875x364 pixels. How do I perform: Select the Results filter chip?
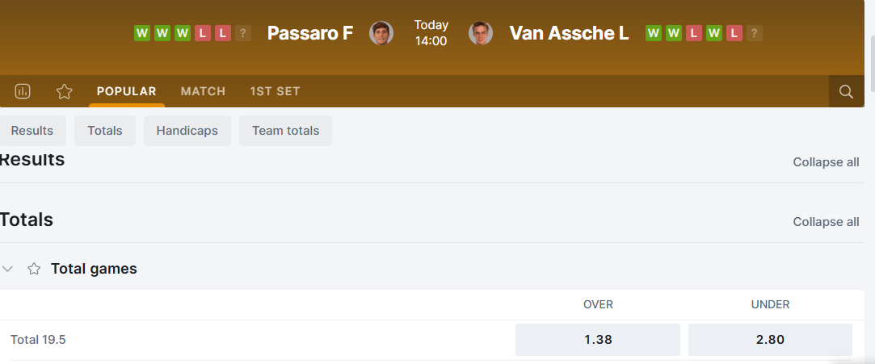coord(32,131)
